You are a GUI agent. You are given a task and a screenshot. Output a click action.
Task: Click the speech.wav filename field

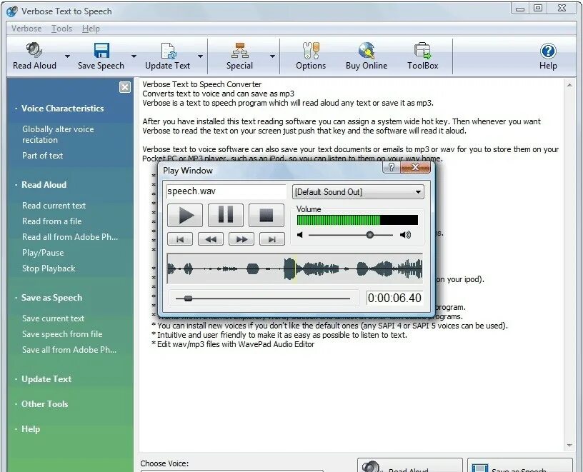[x=226, y=191]
